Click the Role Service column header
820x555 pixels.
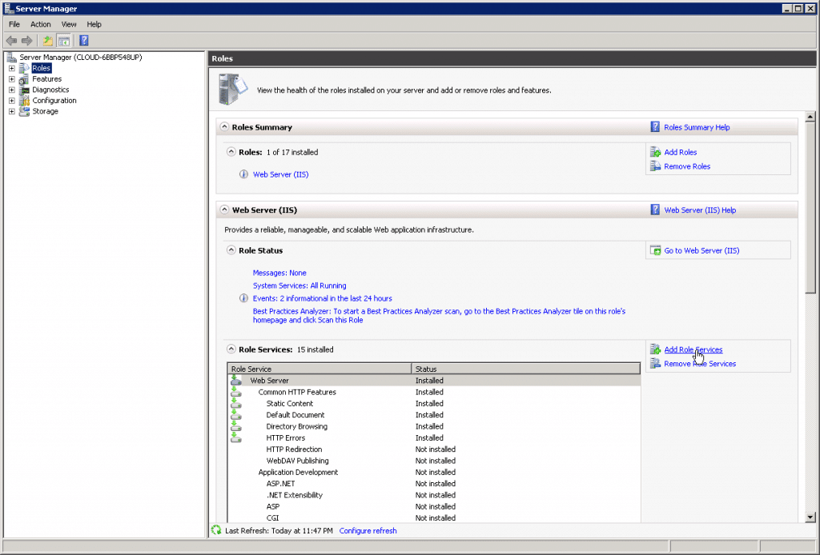point(320,369)
